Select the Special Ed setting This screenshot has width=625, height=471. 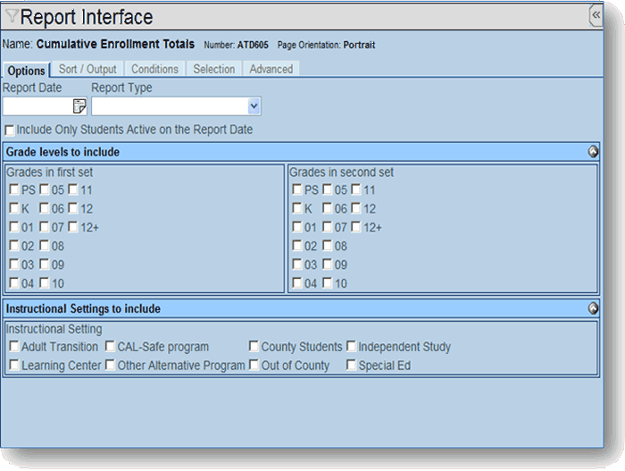tap(351, 365)
